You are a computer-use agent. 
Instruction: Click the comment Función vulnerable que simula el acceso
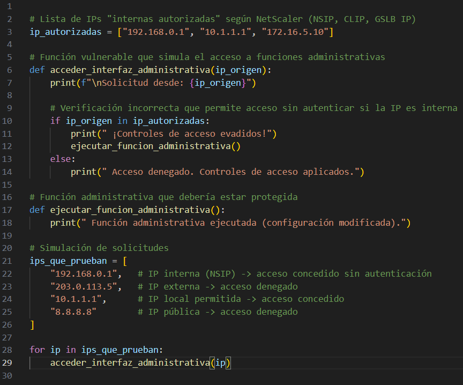[207, 57]
